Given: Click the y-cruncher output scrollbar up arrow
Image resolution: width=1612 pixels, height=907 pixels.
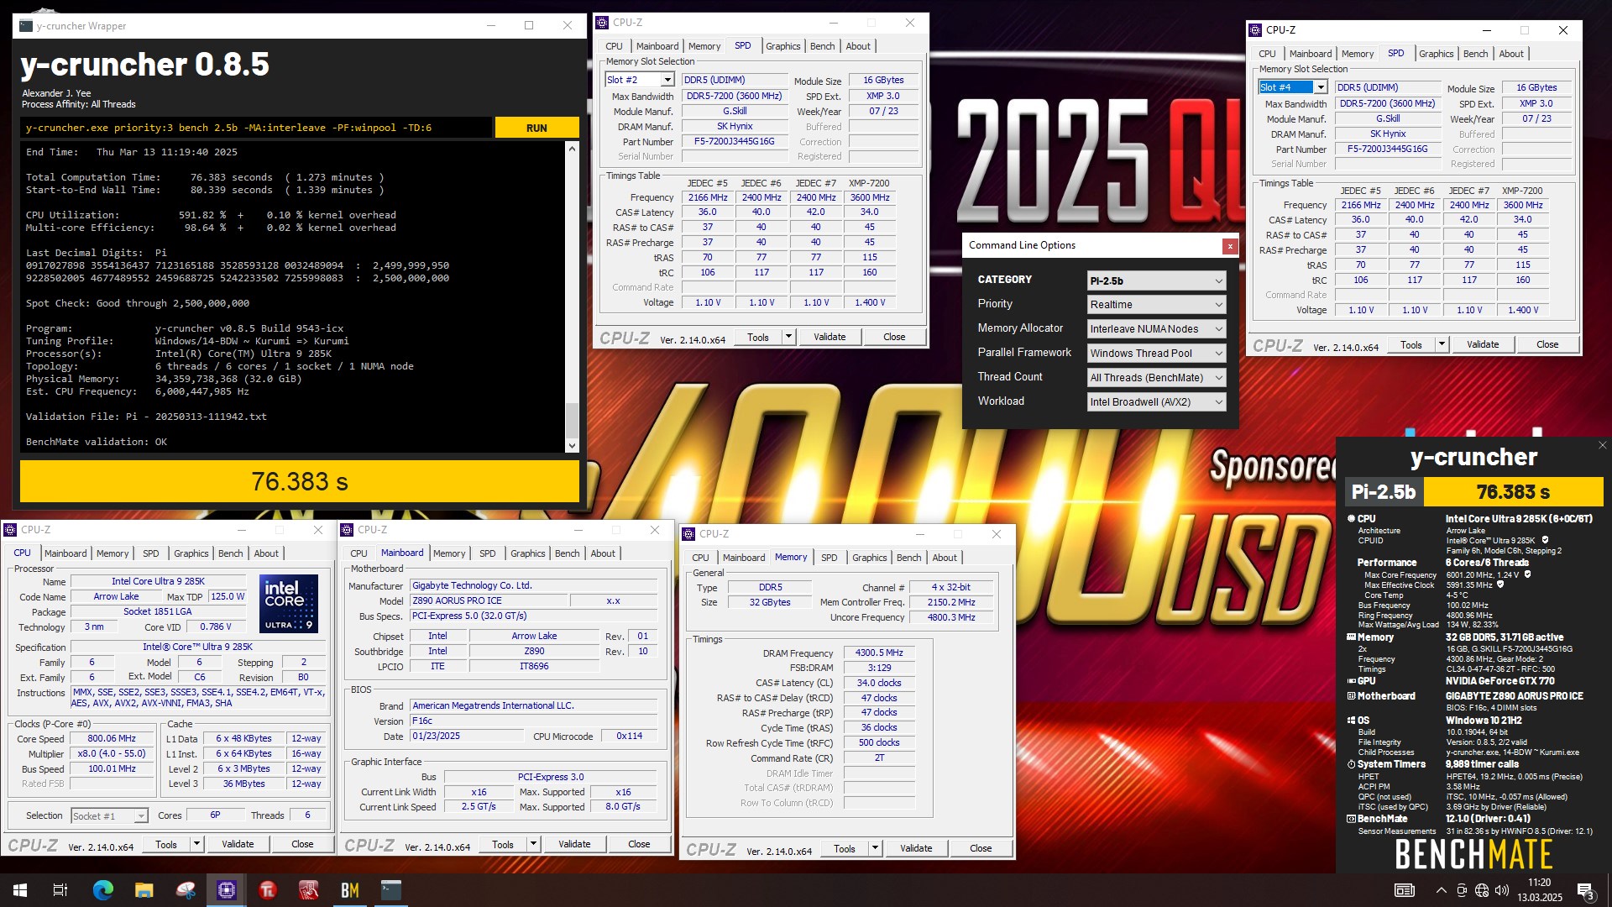Looking at the screenshot, I should coord(573,149).
